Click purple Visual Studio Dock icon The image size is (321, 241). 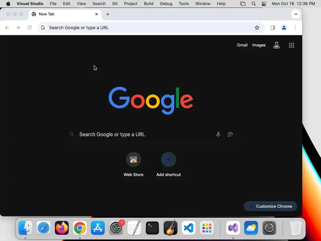233,228
